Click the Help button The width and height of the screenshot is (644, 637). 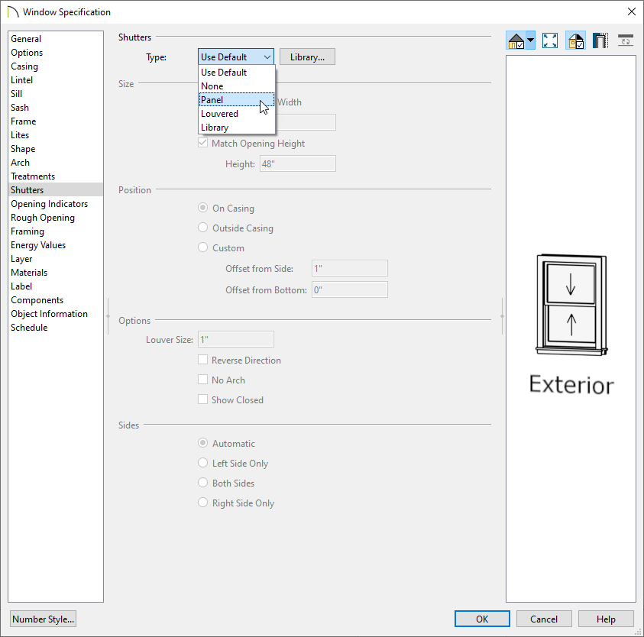[606, 619]
